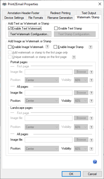Switch to the File Formats tab
This screenshot has height=179, width=104.
35,18
